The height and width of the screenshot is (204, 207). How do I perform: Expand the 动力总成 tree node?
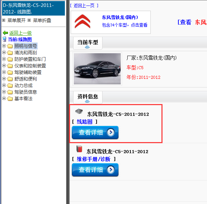[x=4, y=85]
